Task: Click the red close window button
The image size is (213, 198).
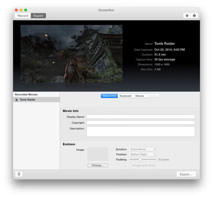Action: [x=16, y=10]
